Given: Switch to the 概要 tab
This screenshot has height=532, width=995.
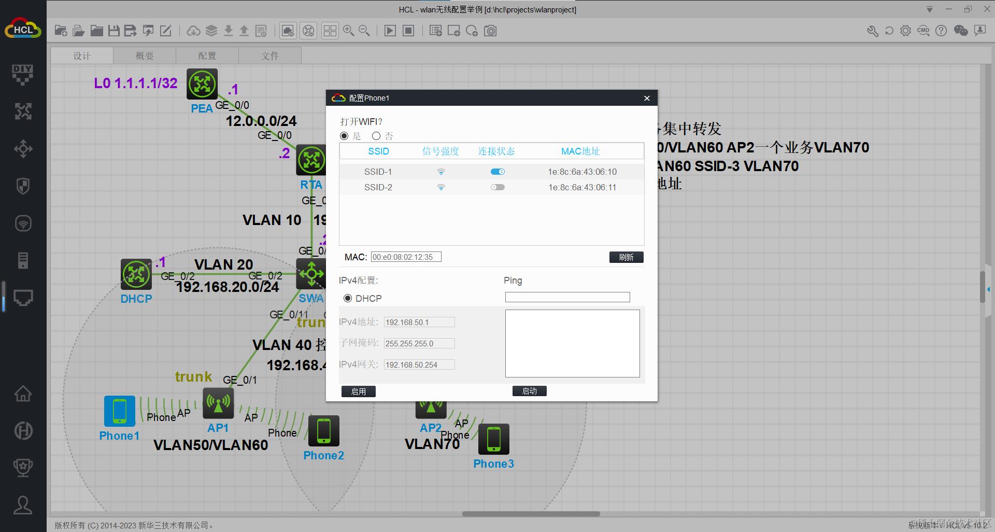Looking at the screenshot, I should [x=145, y=55].
